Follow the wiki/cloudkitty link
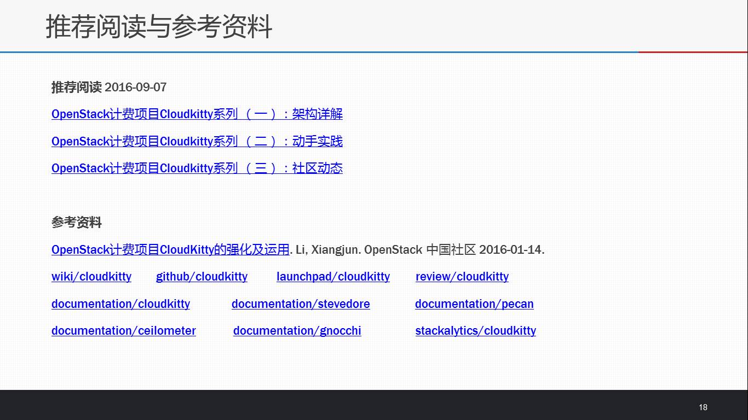This screenshot has width=748, height=420. [x=91, y=276]
